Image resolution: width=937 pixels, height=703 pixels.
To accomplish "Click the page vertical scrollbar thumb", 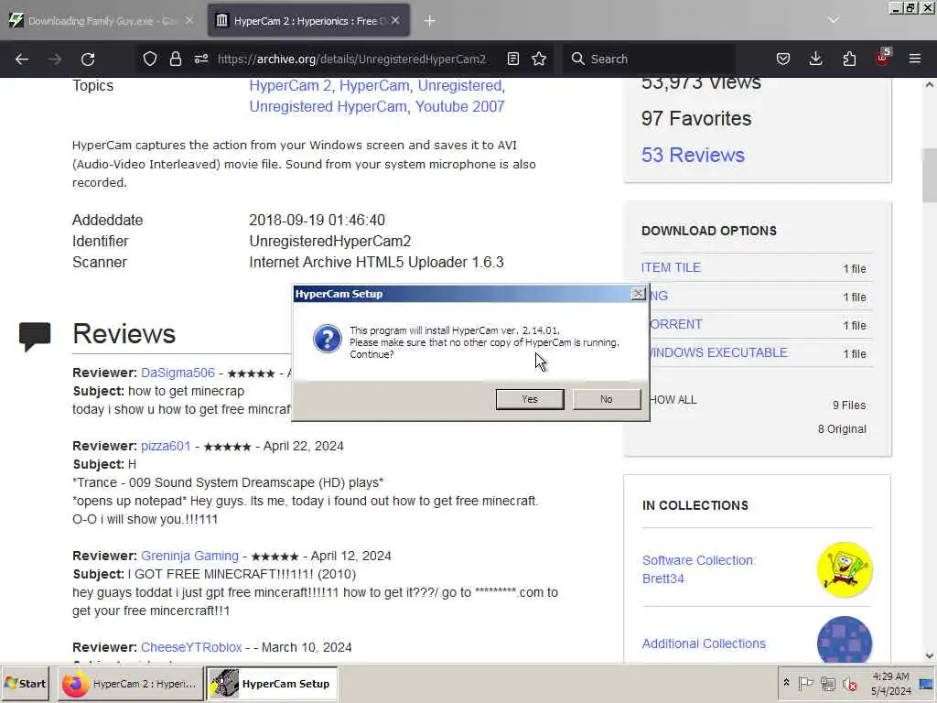I will tap(930, 175).
